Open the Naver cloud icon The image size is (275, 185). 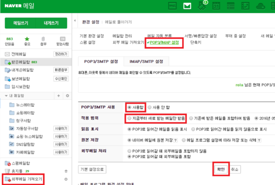(260, 6)
